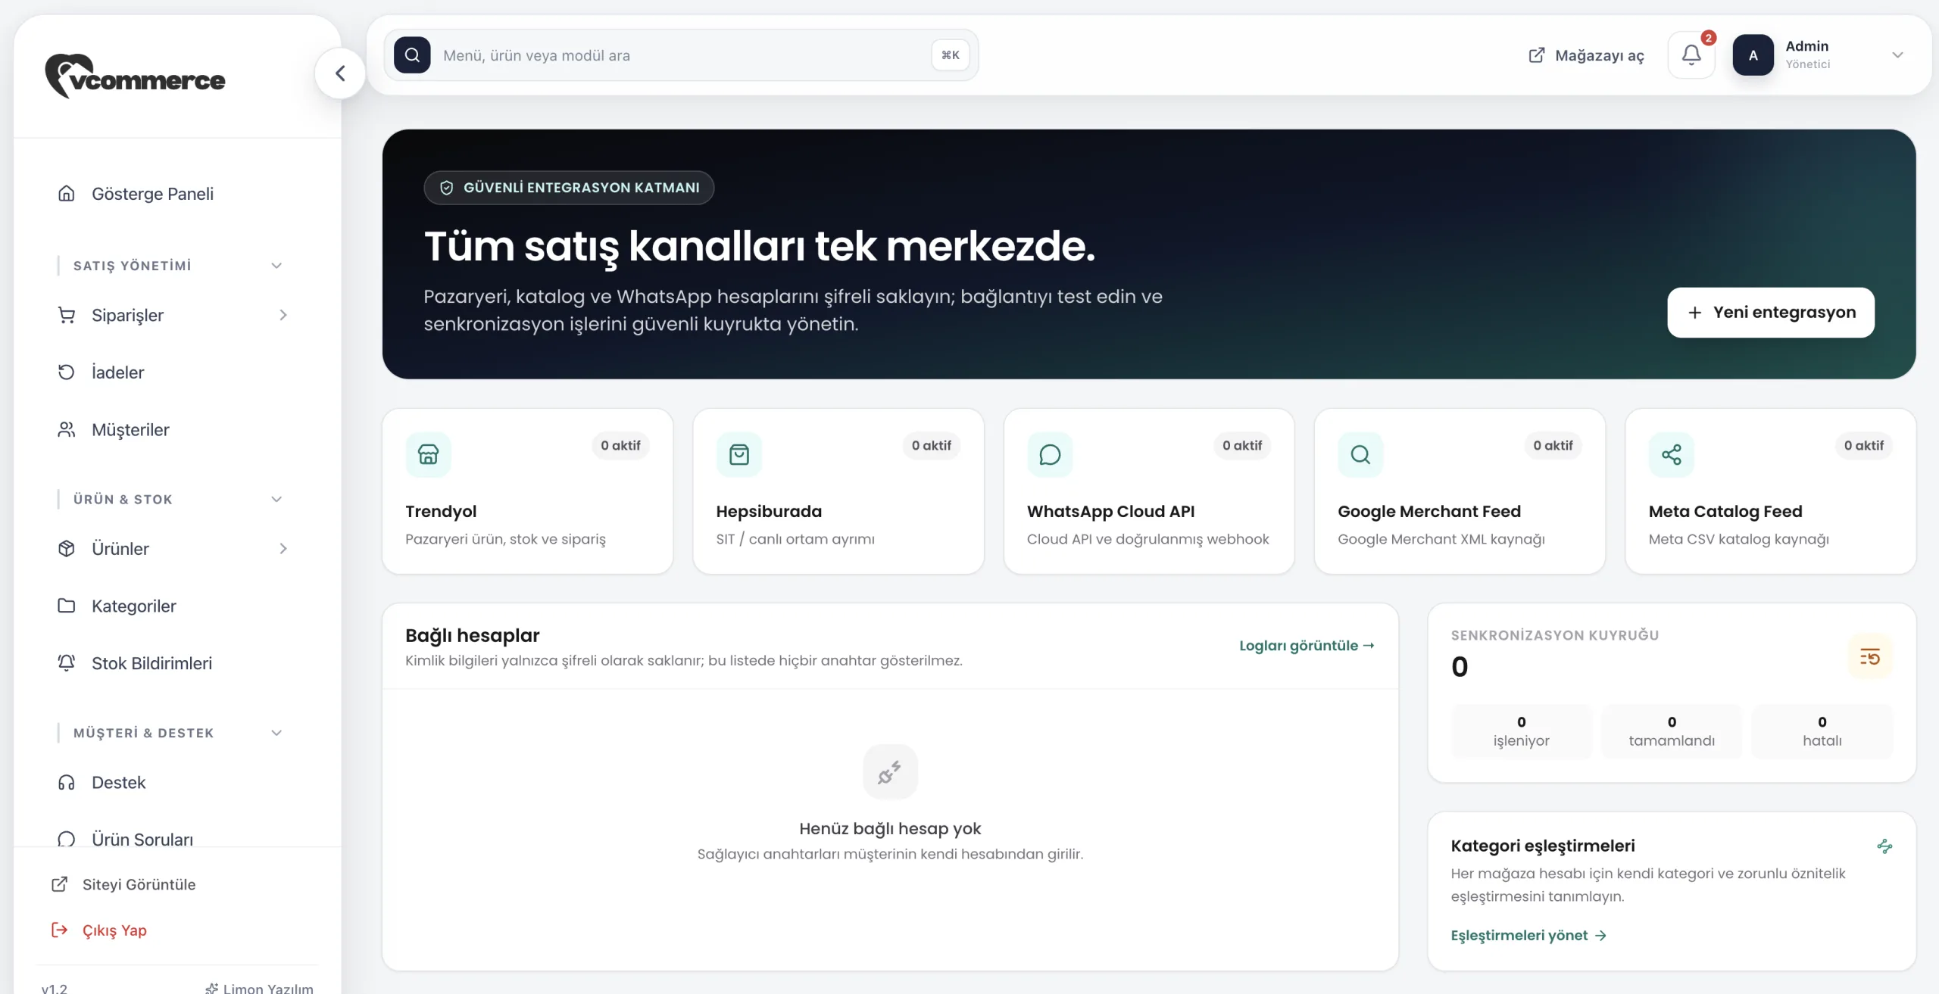The image size is (1939, 994).
Task: Click the Kategoriler folder icon
Action: (x=67, y=606)
